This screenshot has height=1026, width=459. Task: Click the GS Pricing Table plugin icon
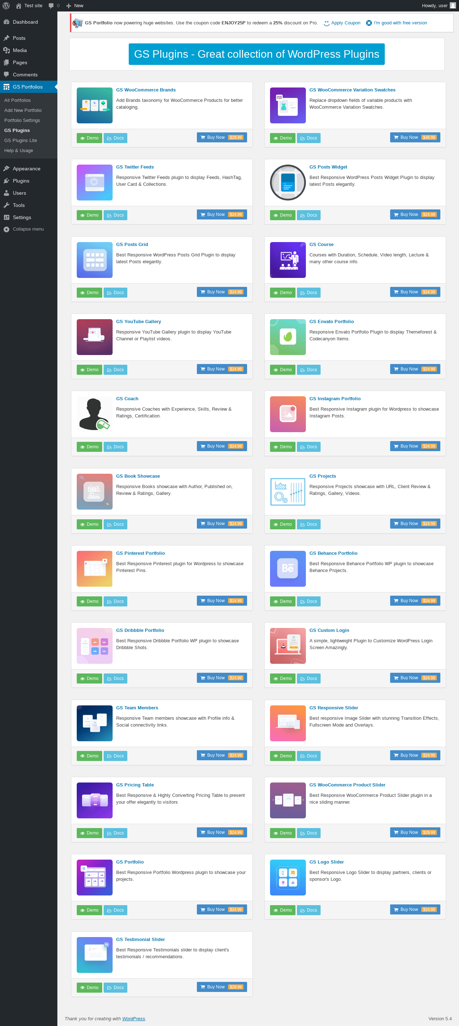click(94, 800)
